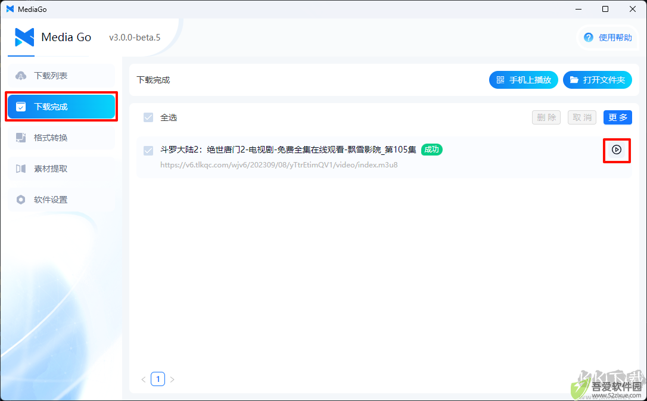Open the 更多 more options button
Screen dimensions: 647x401
coord(618,117)
